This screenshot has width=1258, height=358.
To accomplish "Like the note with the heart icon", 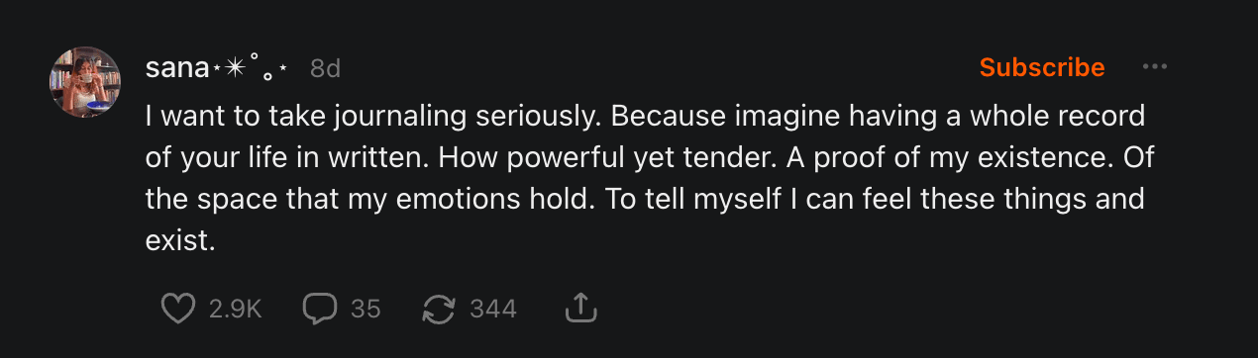I will pyautogui.click(x=178, y=310).
